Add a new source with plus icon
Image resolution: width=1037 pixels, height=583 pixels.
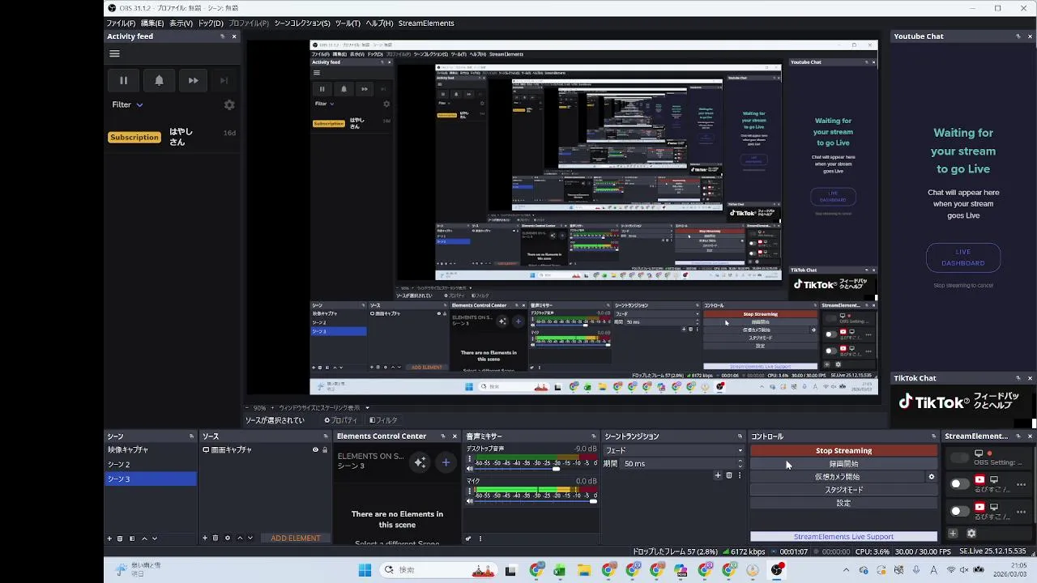click(x=205, y=538)
